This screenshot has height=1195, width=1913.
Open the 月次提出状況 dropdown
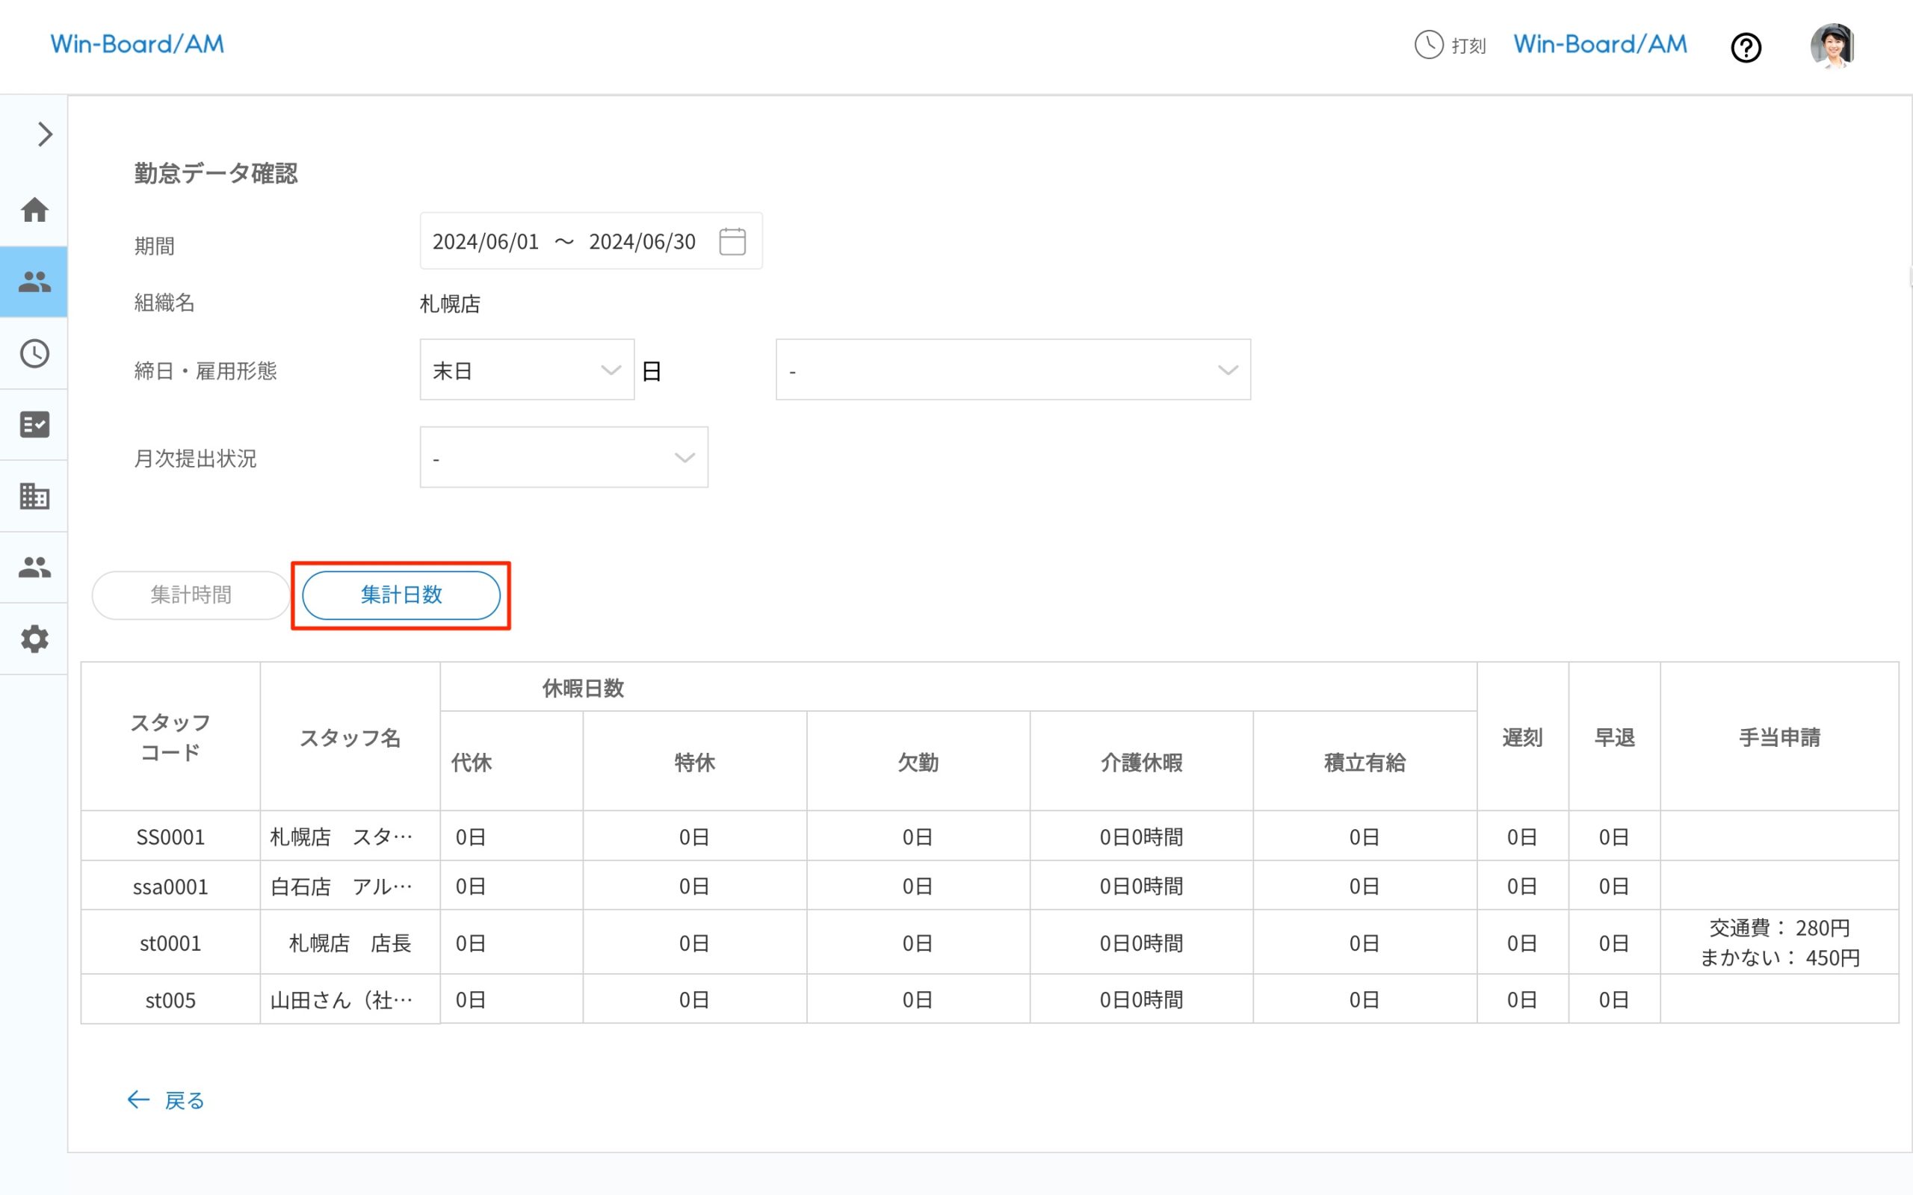click(x=563, y=458)
